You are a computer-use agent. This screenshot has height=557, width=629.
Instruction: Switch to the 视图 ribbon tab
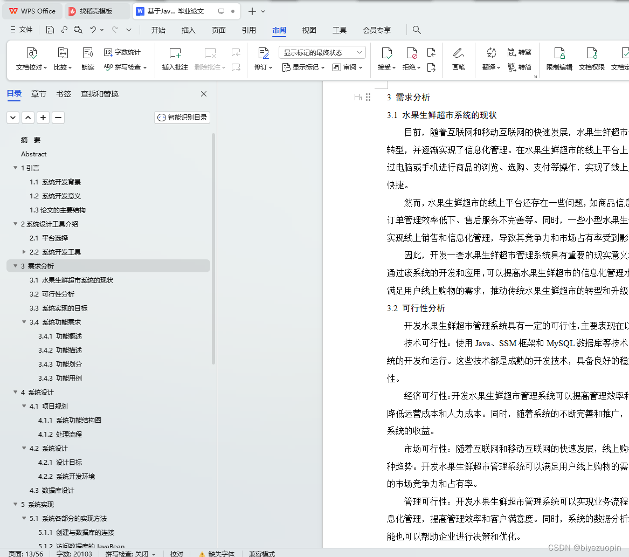[309, 30]
